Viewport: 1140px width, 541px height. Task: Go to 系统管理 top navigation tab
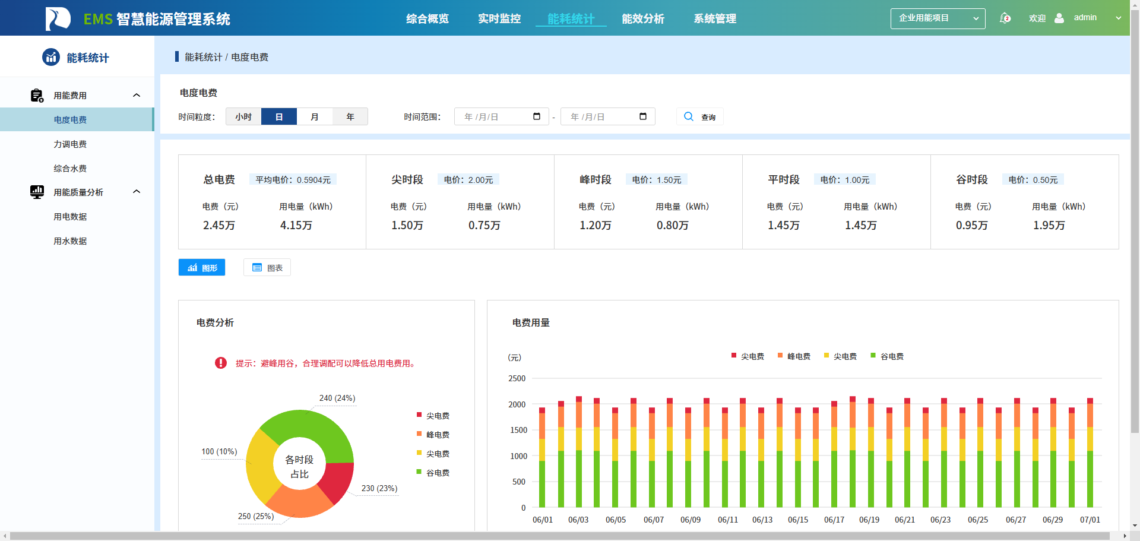coord(715,19)
